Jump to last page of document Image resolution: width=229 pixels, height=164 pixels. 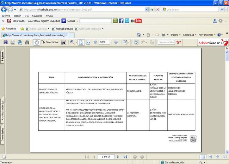point(125,157)
